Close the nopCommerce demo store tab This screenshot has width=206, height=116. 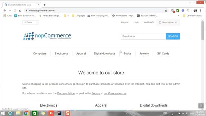tap(38, 5)
